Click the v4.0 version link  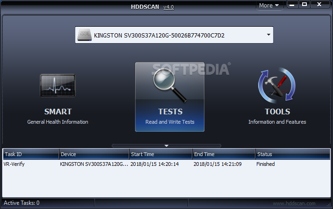click(x=169, y=7)
